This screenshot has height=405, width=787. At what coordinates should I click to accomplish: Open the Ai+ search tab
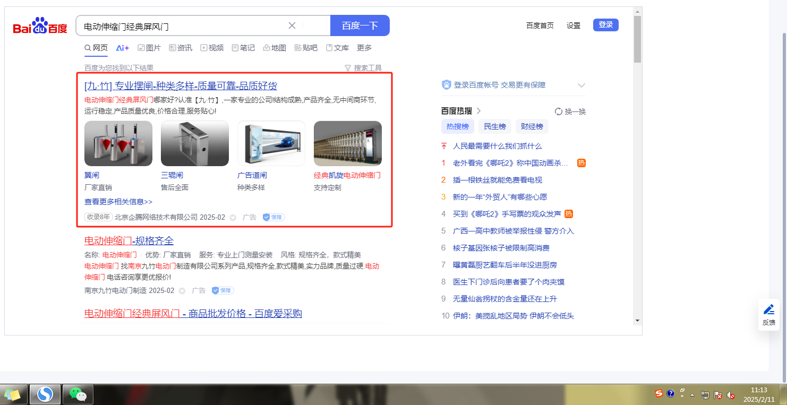(123, 48)
